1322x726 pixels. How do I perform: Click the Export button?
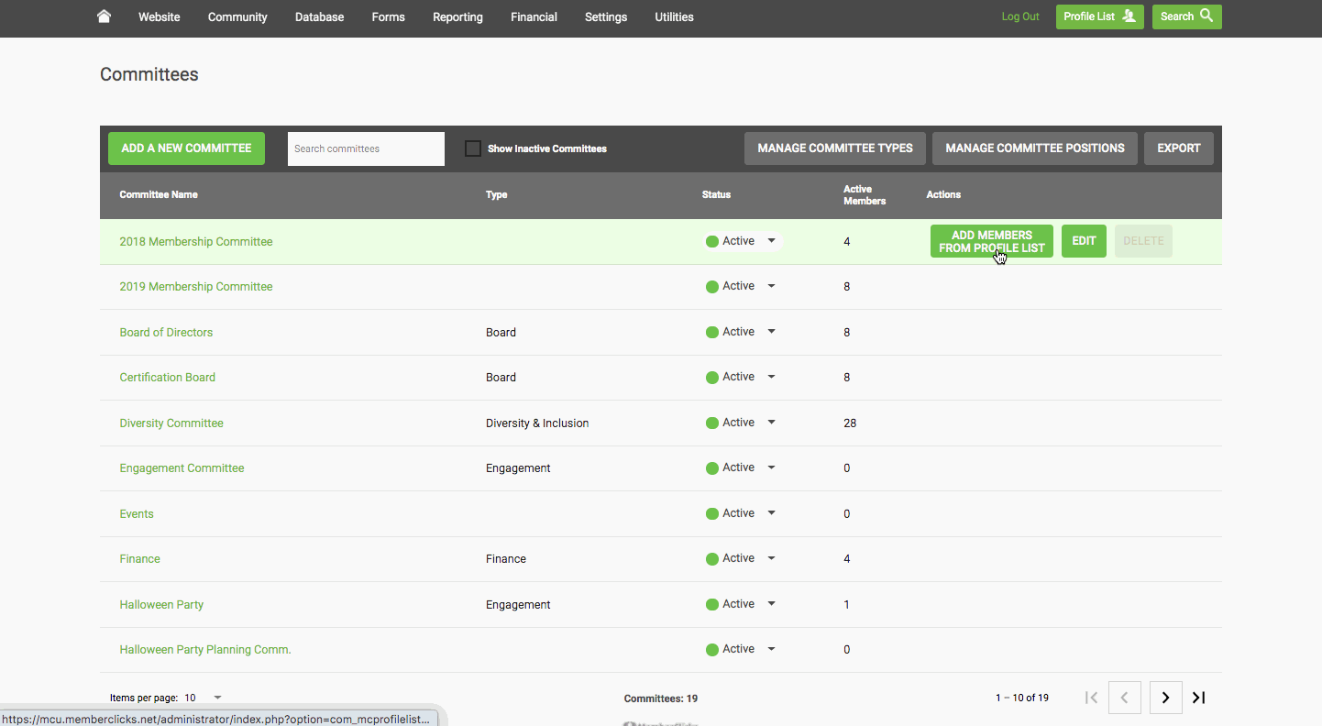tap(1179, 148)
